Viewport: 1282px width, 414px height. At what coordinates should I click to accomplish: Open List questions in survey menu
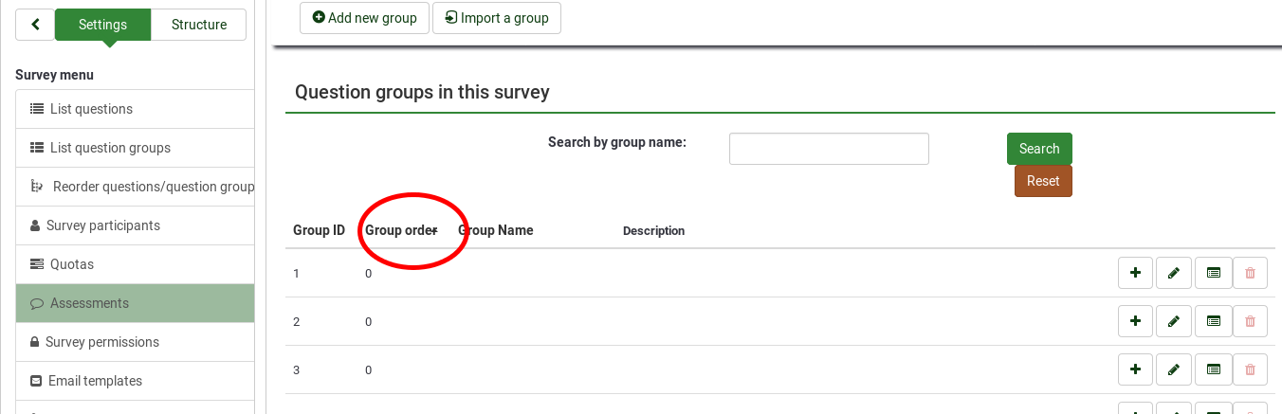[91, 109]
